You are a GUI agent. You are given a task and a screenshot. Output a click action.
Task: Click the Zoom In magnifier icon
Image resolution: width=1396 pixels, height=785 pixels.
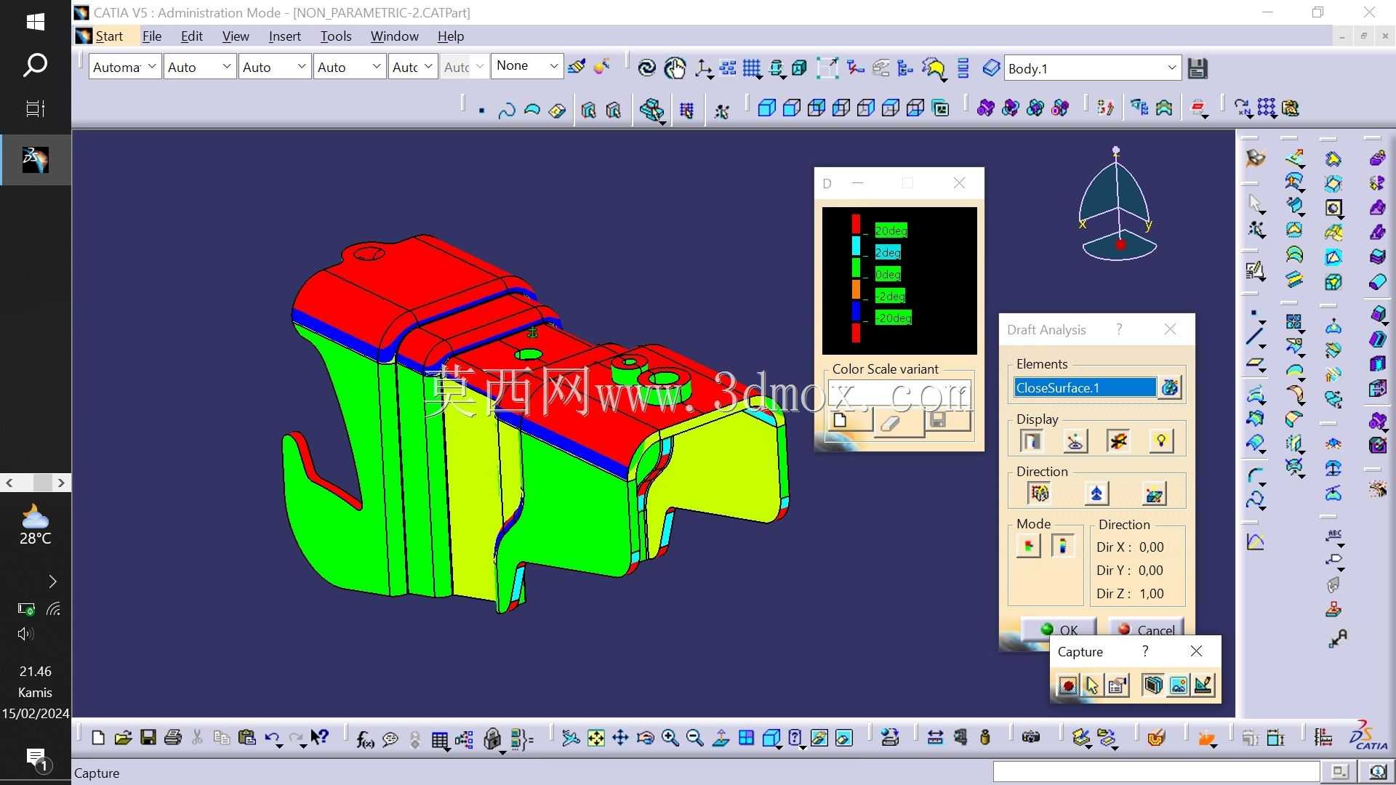[670, 738]
